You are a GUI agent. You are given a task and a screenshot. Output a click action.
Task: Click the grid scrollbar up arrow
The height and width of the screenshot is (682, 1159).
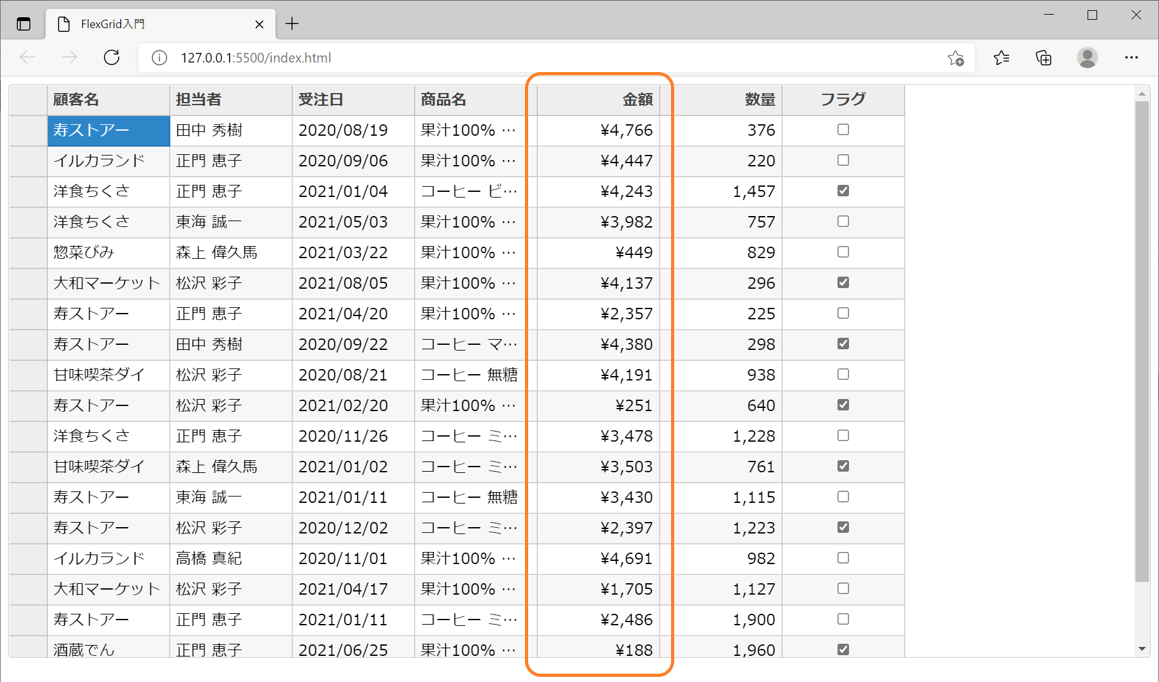[1142, 94]
